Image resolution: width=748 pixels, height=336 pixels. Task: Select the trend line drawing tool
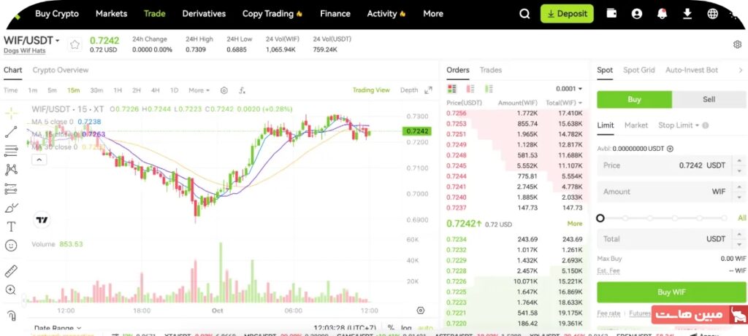(x=11, y=132)
